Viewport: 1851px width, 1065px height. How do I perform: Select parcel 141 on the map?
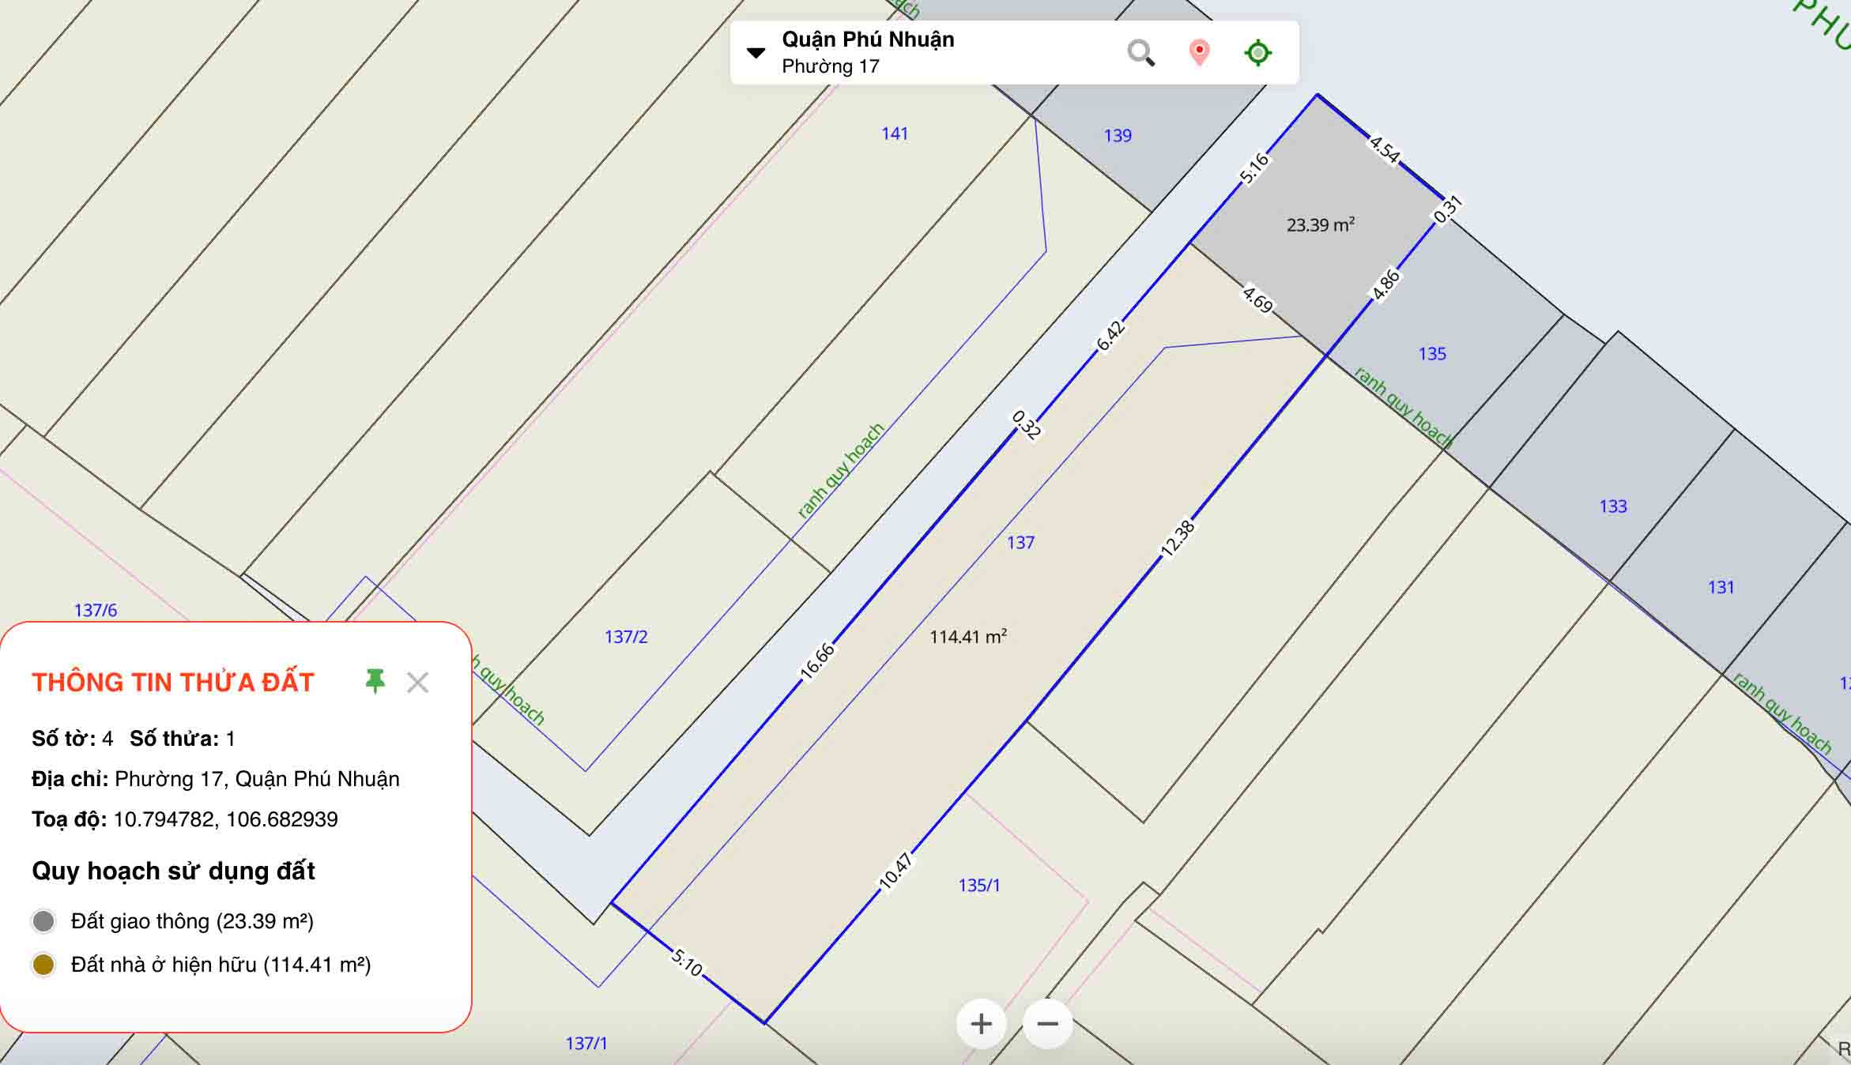point(894,134)
